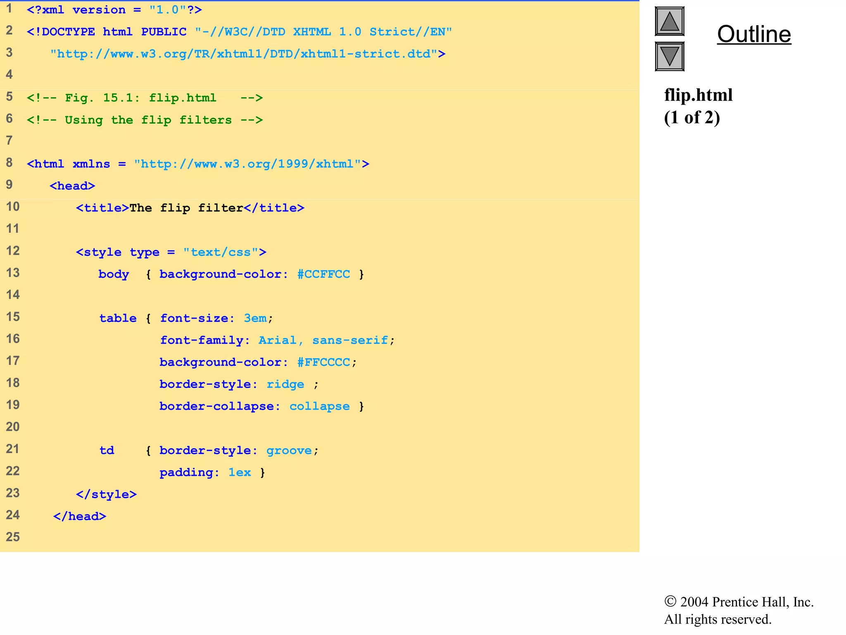Click the opening head tag
Image resolution: width=846 pixels, height=635 pixels.
click(x=72, y=186)
